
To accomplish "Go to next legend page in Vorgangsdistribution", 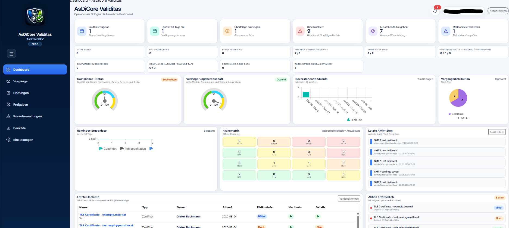I will (467, 118).
